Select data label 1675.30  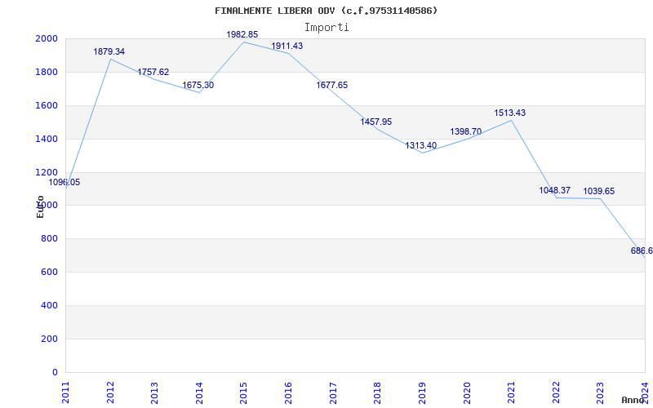[198, 85]
